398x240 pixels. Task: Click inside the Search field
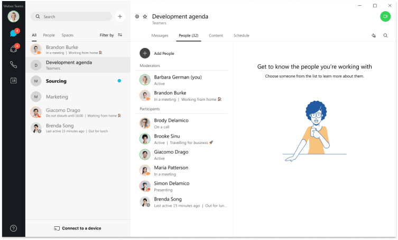(x=71, y=17)
